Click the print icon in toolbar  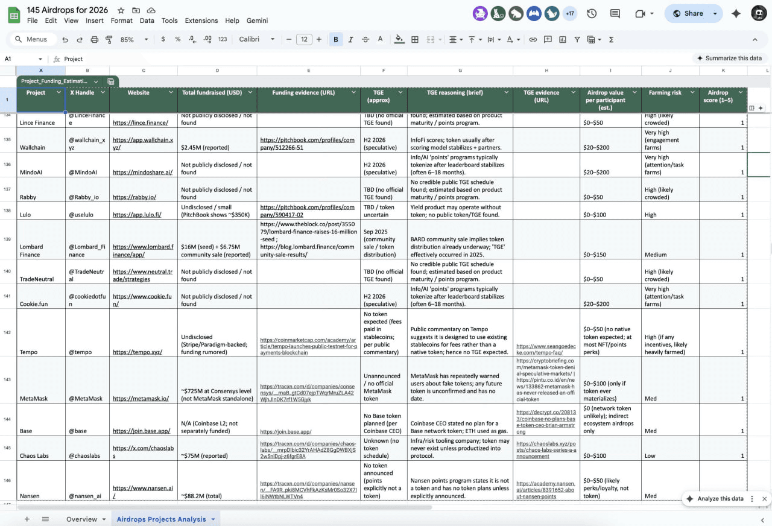(94, 39)
